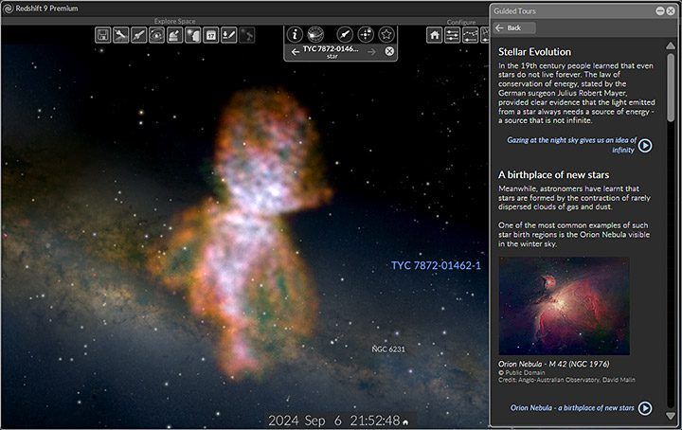This screenshot has width=682, height=430.
Task: Open the spaceship flight tool
Action: (138, 35)
